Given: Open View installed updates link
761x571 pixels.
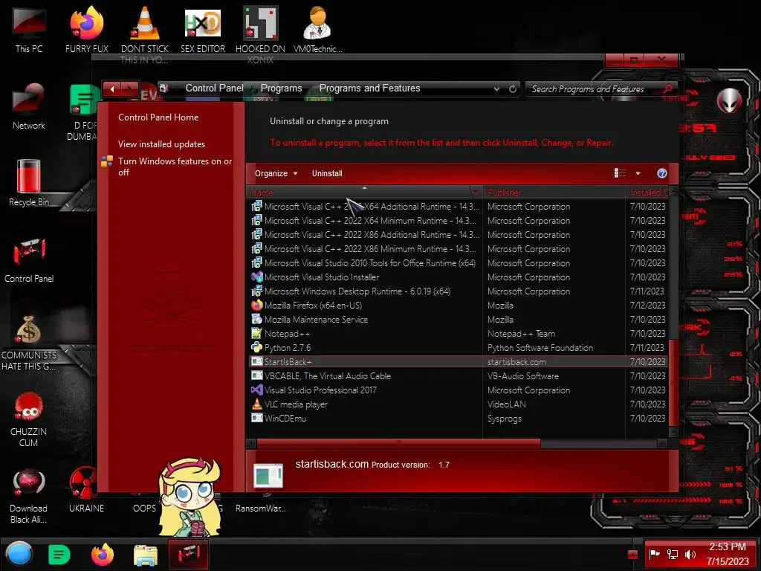Looking at the screenshot, I should [161, 144].
